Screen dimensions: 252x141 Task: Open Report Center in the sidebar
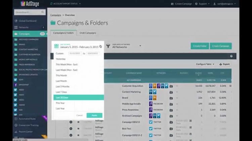(x=26, y=132)
